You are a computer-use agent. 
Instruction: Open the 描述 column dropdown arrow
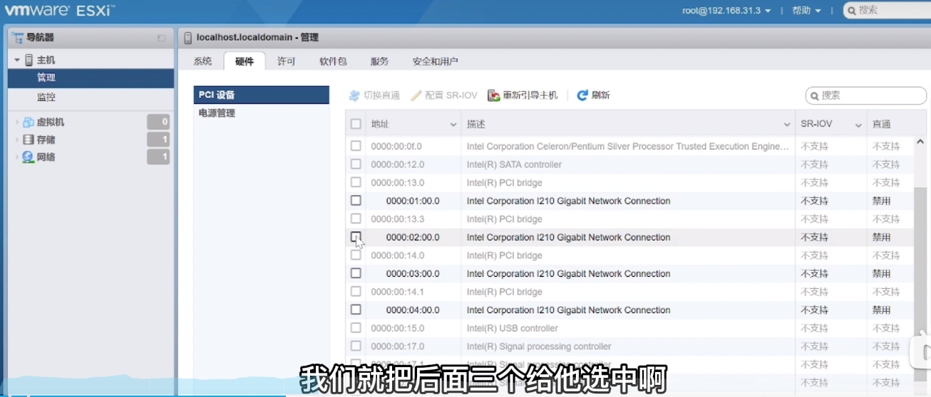pos(787,125)
